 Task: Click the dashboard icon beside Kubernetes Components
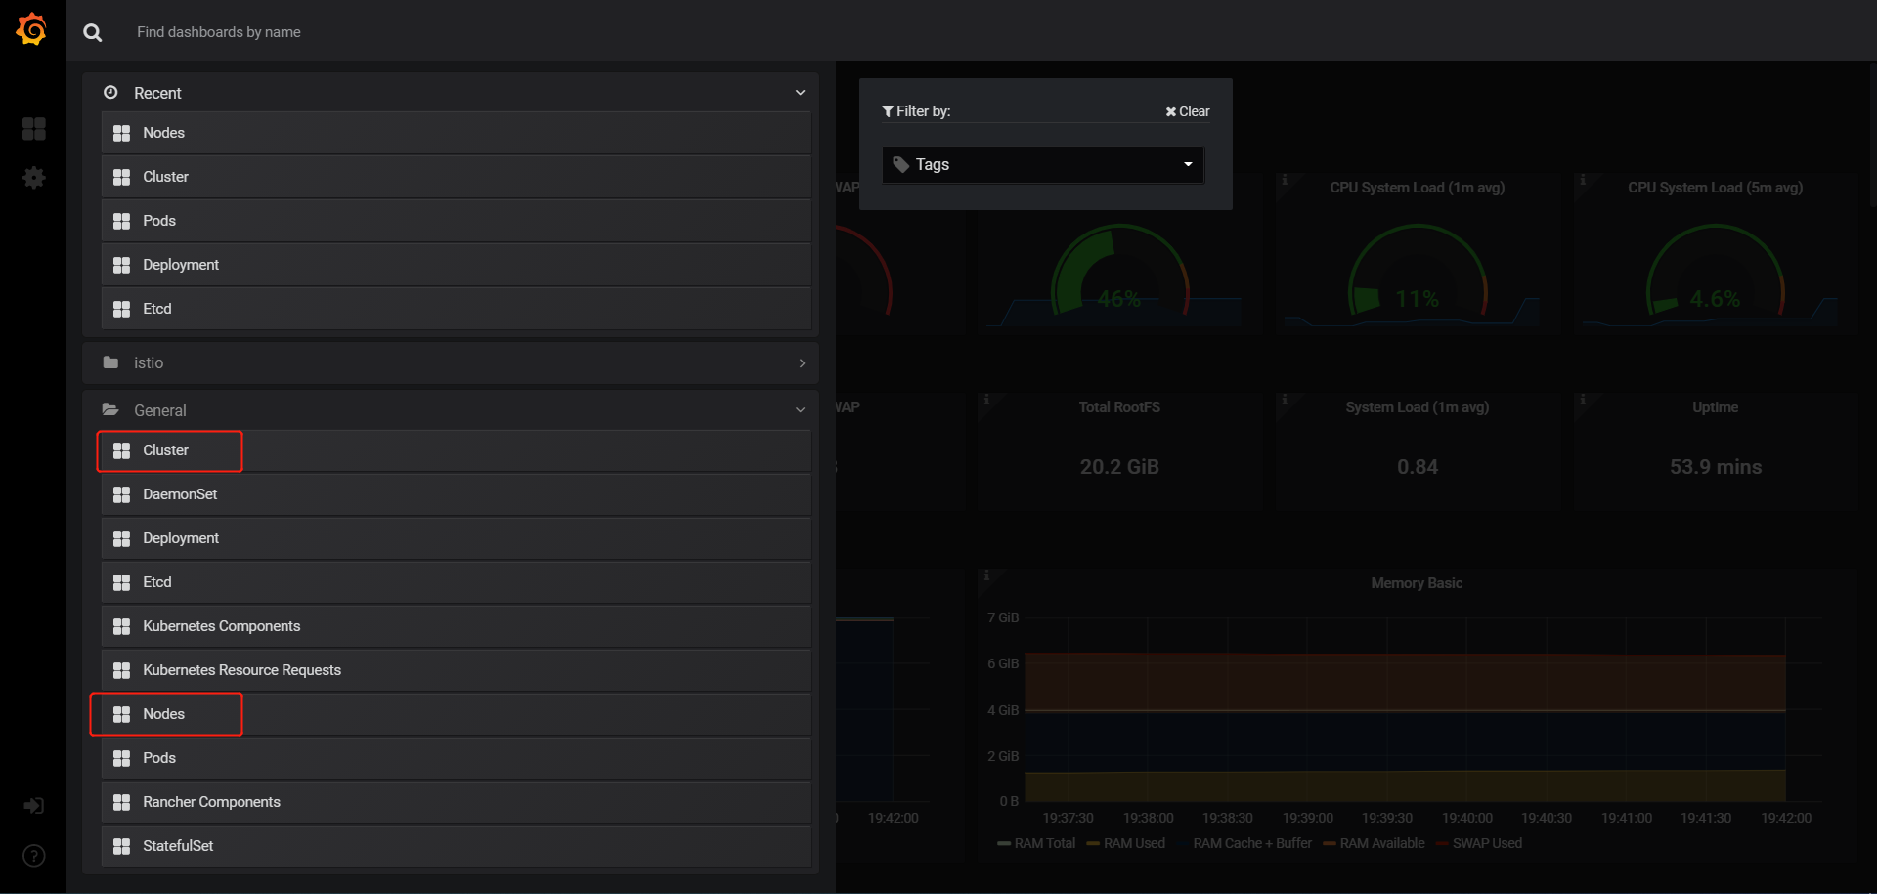(121, 626)
